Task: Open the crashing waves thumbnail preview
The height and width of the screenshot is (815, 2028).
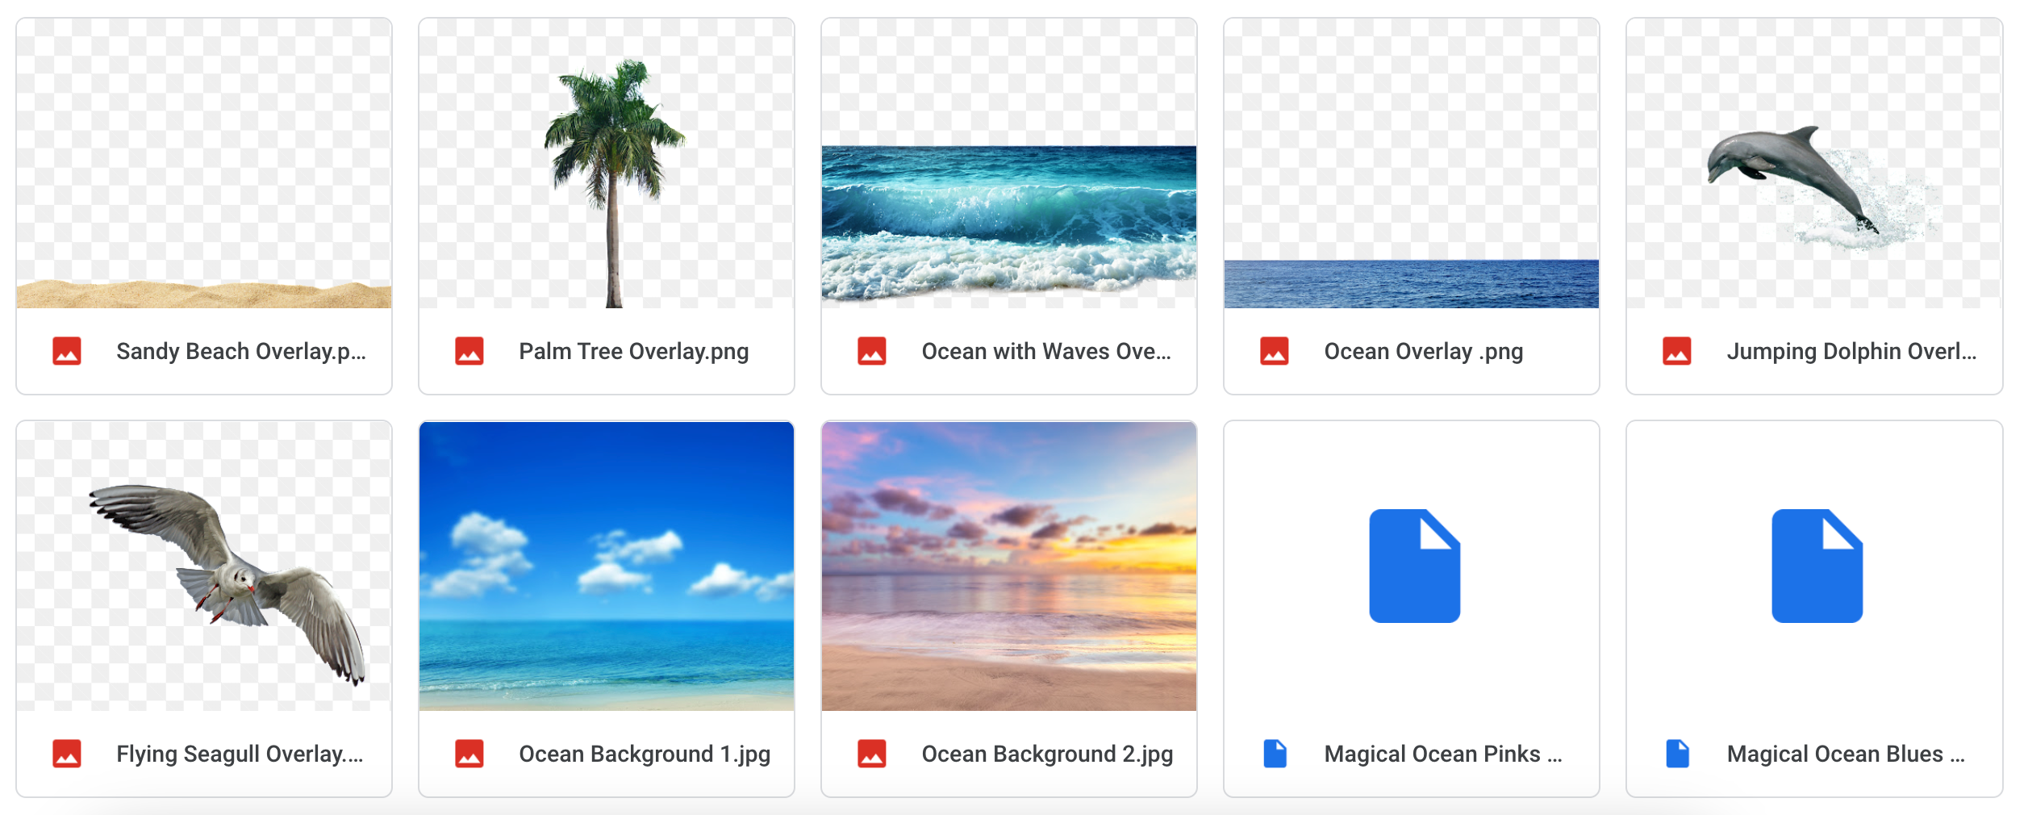Action: click(1008, 222)
